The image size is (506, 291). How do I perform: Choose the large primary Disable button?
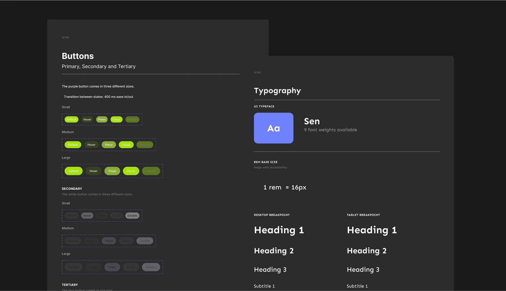151,171
